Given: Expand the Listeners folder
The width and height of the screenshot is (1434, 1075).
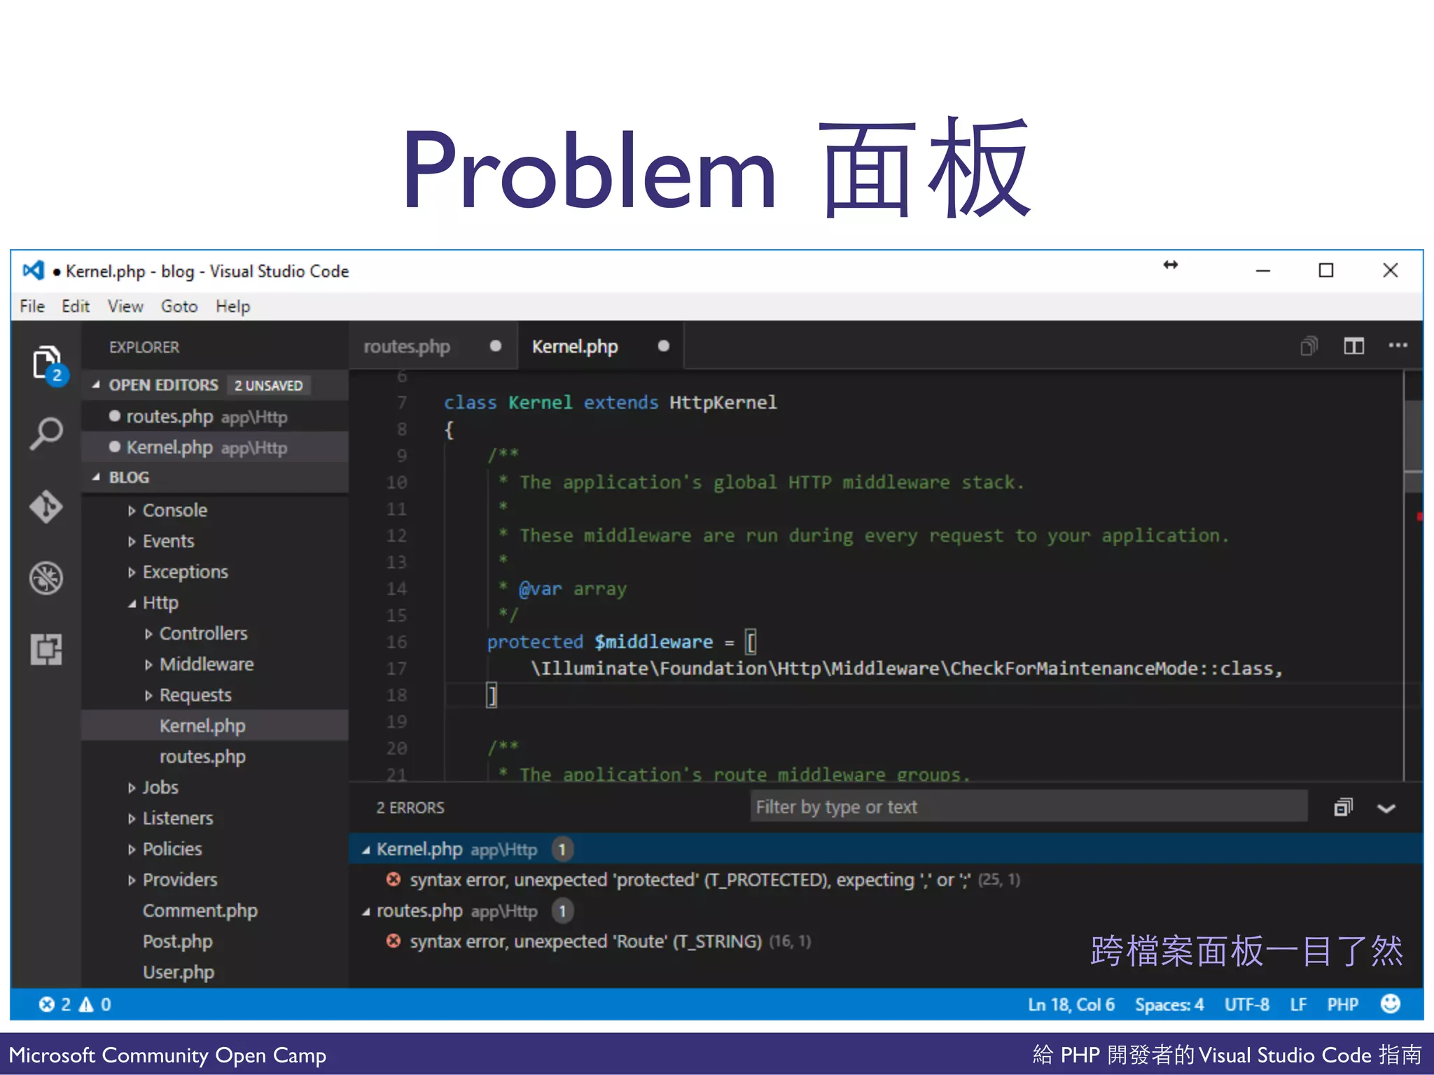Looking at the screenshot, I should 132,819.
